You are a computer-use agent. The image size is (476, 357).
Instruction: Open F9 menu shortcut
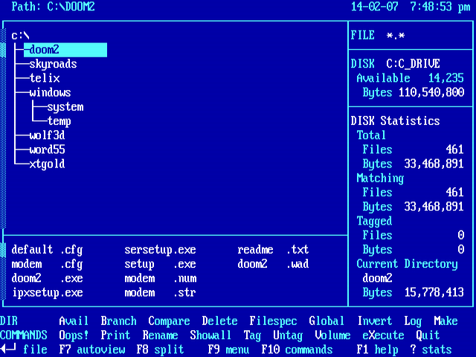(228, 350)
